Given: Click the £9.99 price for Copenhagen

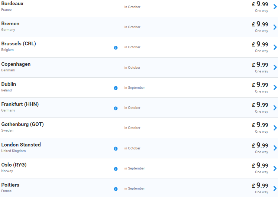Looking at the screenshot, I should click(x=260, y=65).
